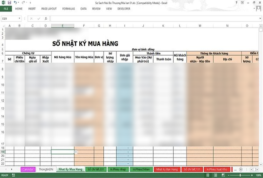Click the Thông tin khách hàng header
The width and height of the screenshot is (263, 178).
click(214, 53)
